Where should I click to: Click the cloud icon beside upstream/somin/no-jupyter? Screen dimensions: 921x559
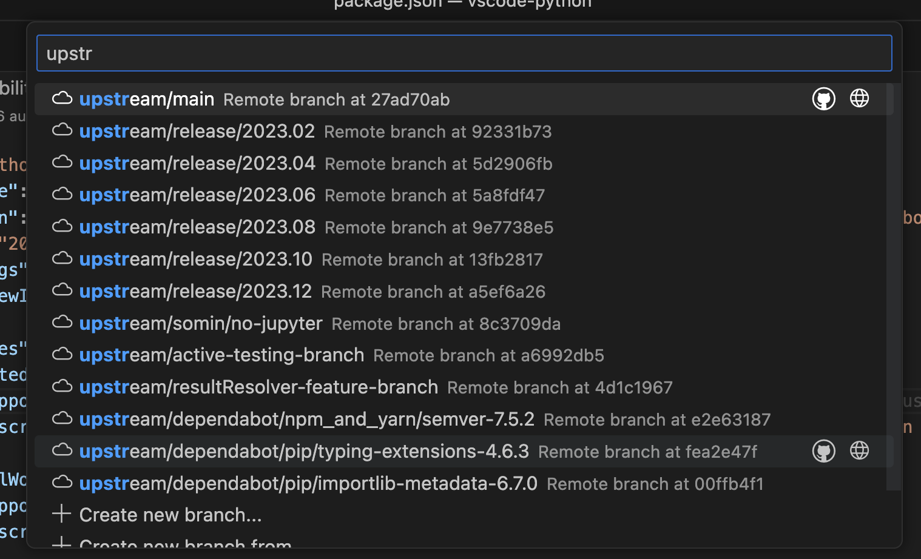pos(62,322)
